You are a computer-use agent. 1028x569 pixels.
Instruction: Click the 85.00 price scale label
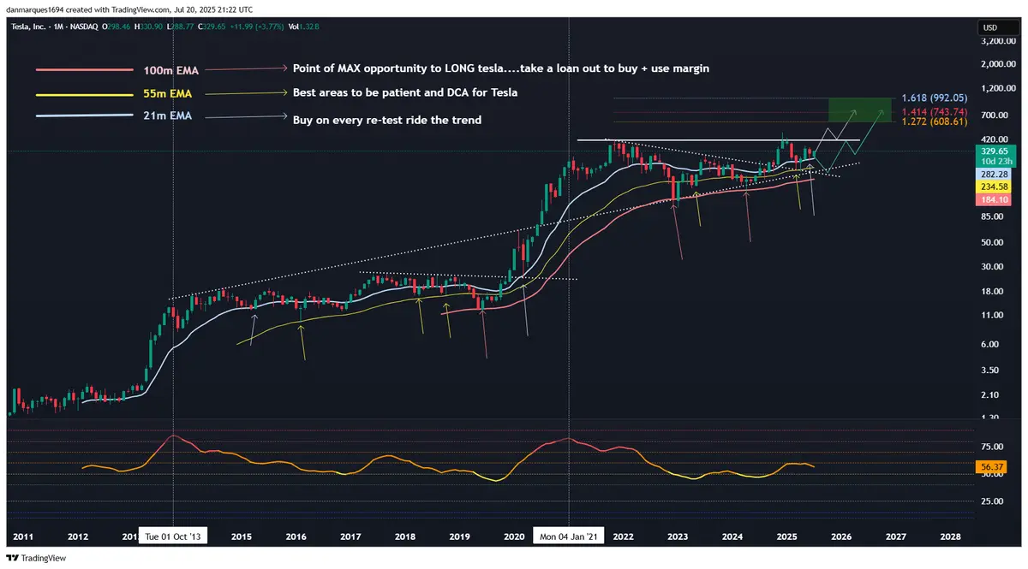992,217
